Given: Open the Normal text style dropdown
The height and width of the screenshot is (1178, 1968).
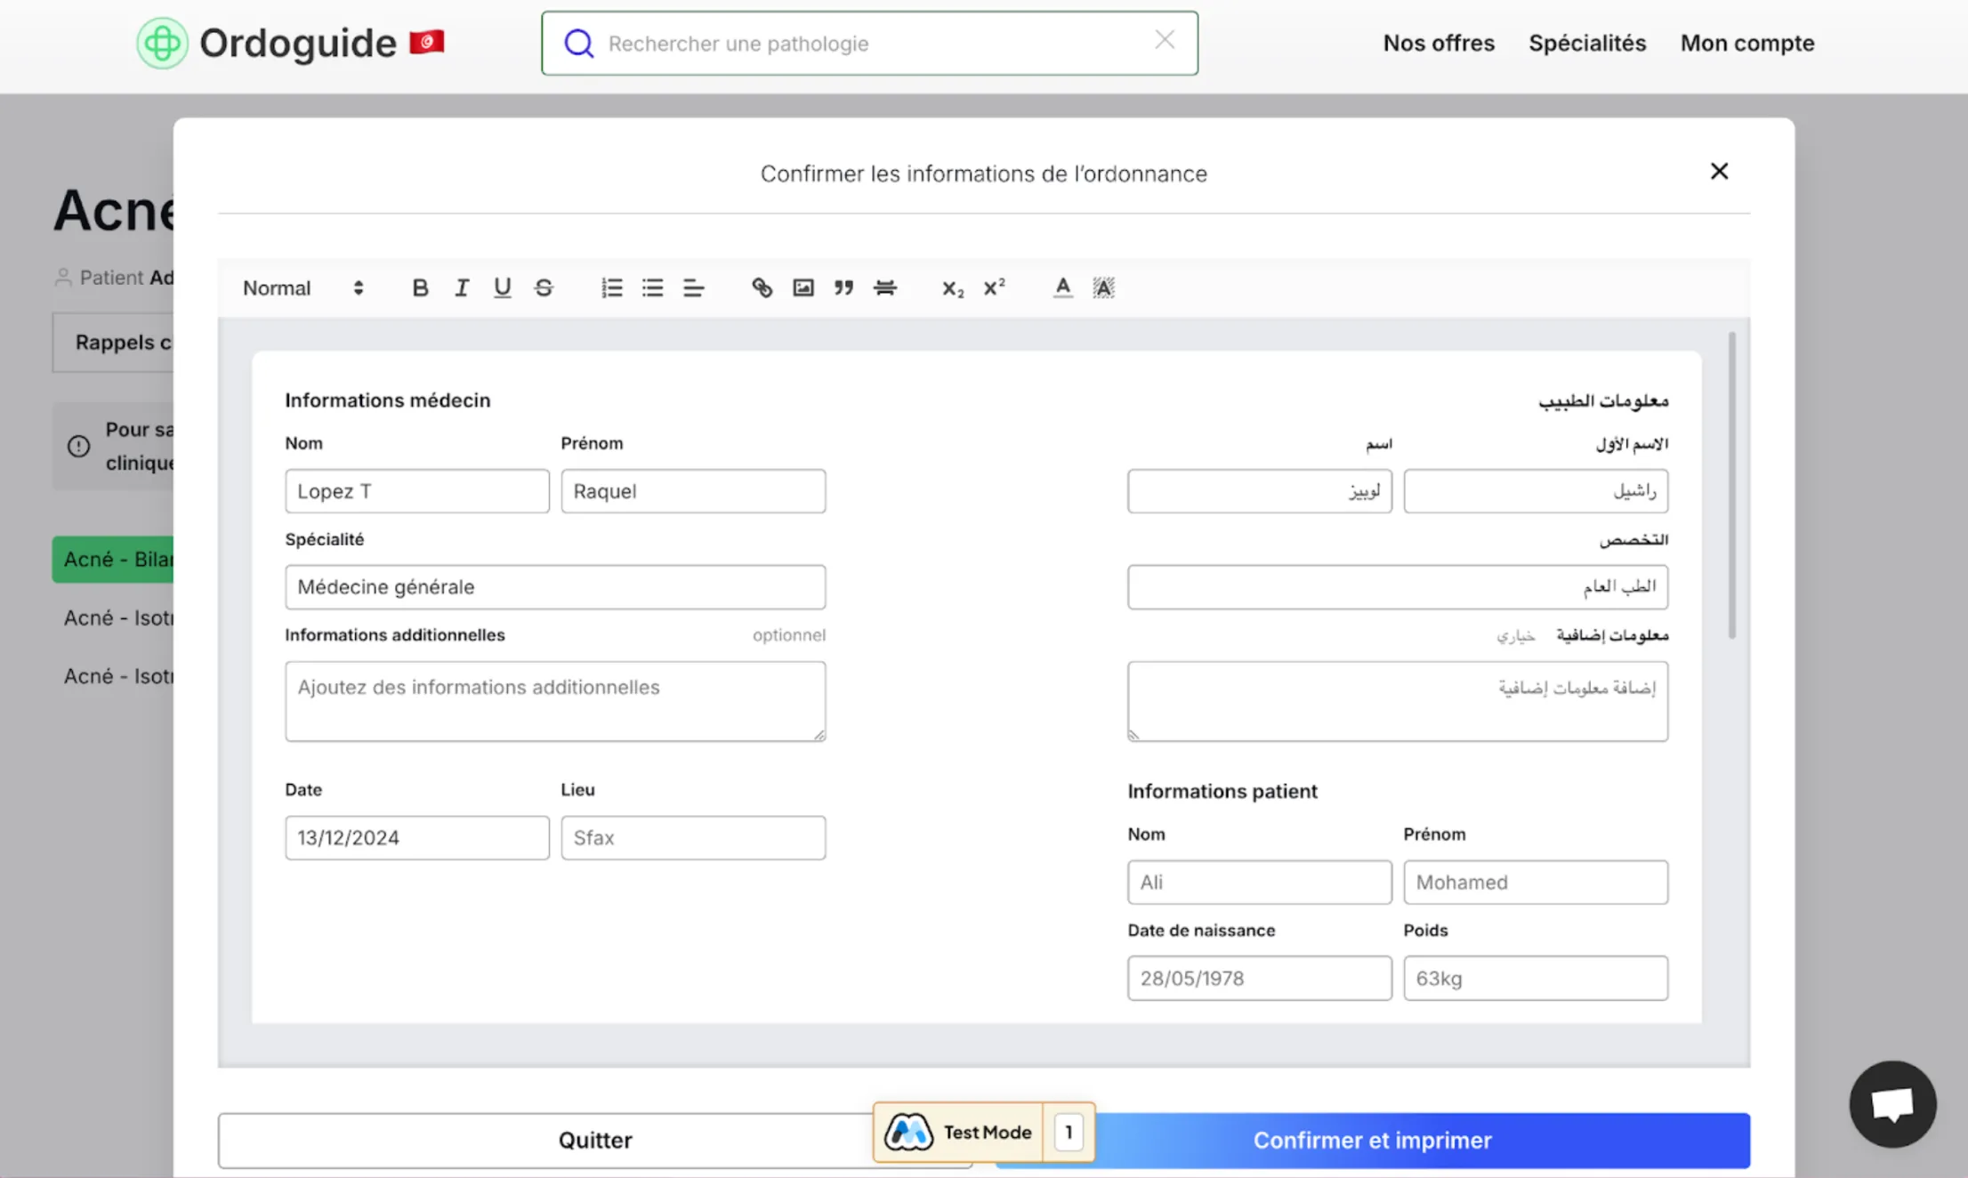Looking at the screenshot, I should pos(302,287).
